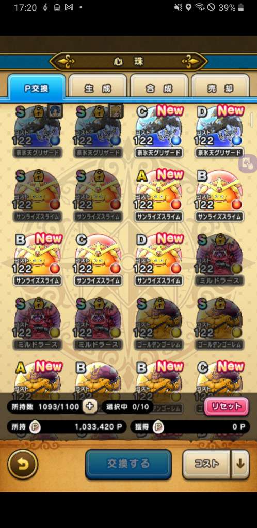Select the rank C サンライズスライム orb
The image size is (257, 528).
pos(99,259)
